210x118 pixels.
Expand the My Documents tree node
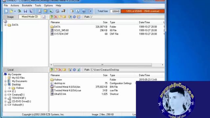coord(6,81)
